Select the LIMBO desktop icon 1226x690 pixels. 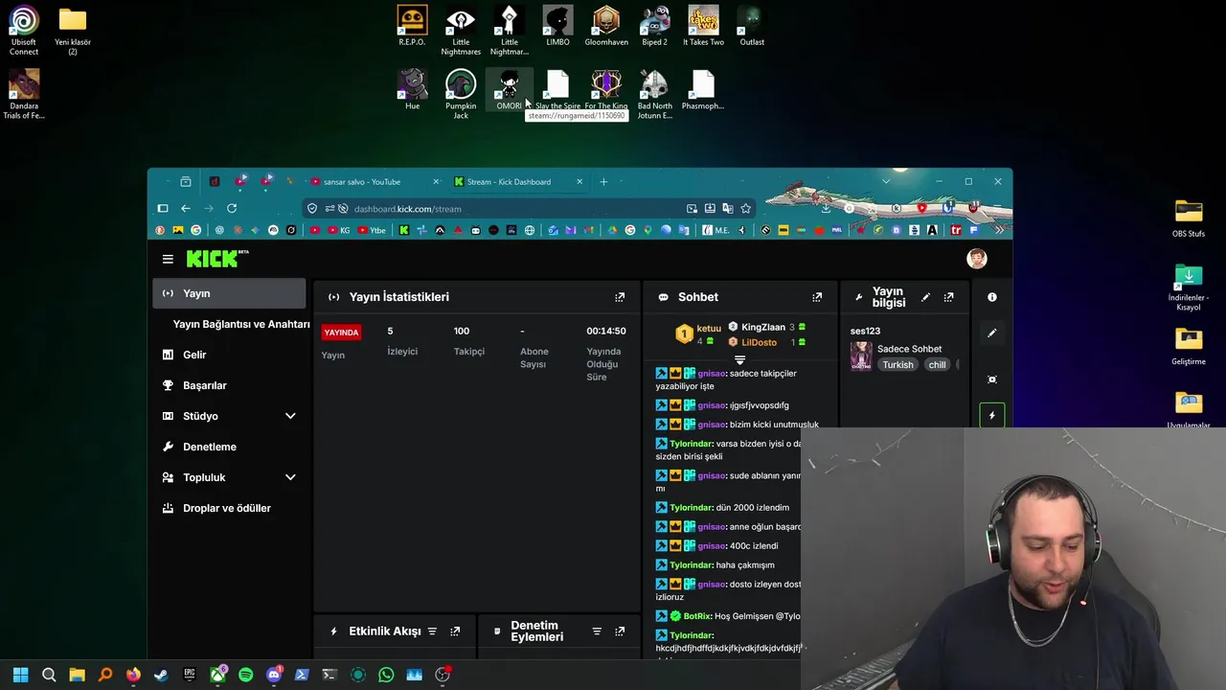click(x=557, y=26)
